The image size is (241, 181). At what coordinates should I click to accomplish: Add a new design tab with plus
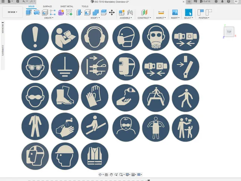189,2
